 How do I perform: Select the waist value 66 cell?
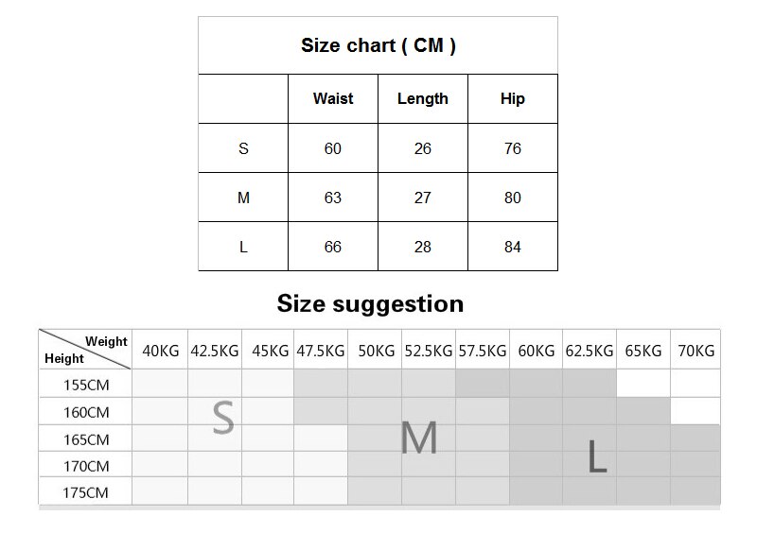click(x=333, y=247)
